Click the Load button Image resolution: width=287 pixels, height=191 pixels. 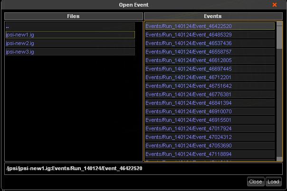273,182
